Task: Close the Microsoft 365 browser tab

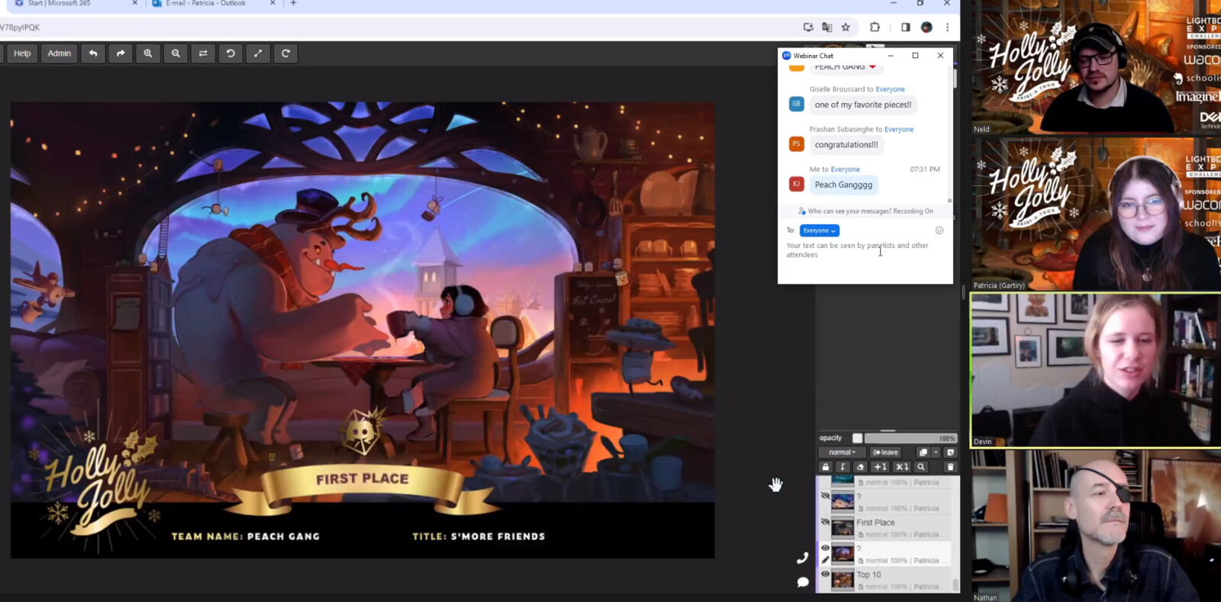Action: [135, 4]
